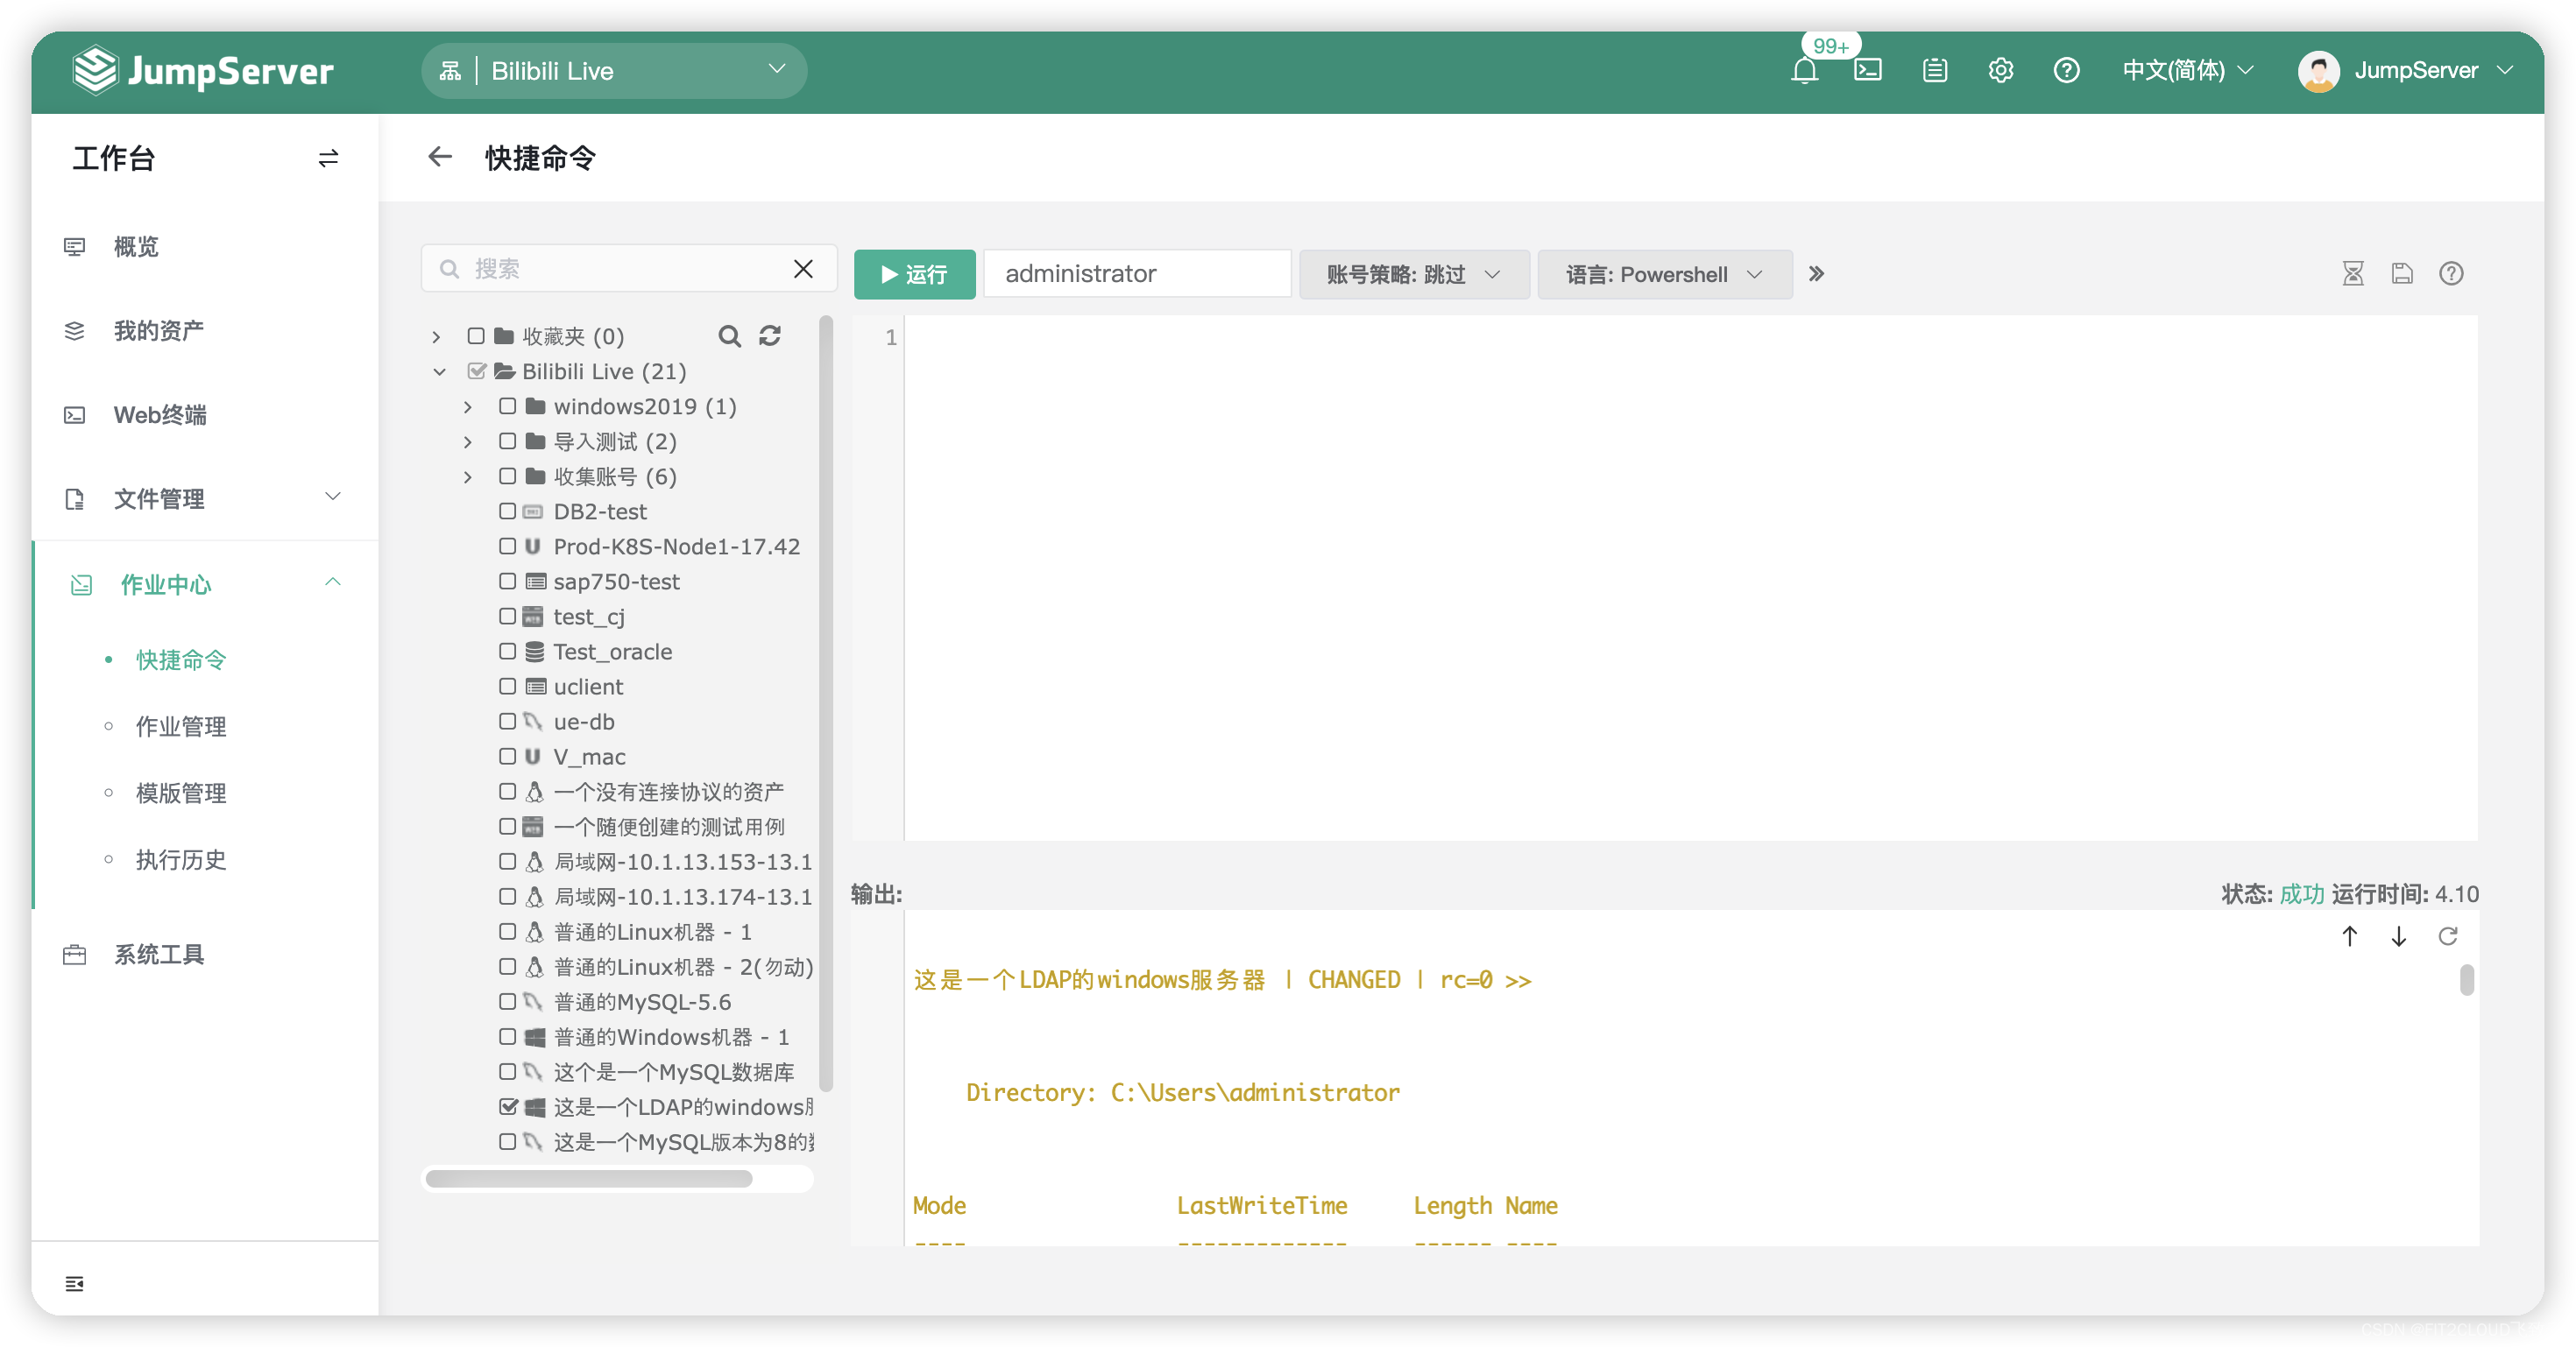The width and height of the screenshot is (2576, 1347).
Task: Click the asset tree horizontal scrollbar
Action: point(590,1179)
